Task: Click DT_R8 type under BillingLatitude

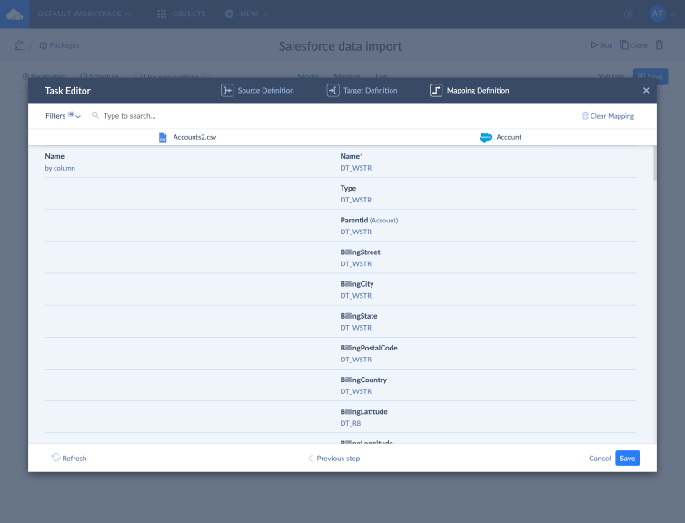Action: tap(351, 423)
